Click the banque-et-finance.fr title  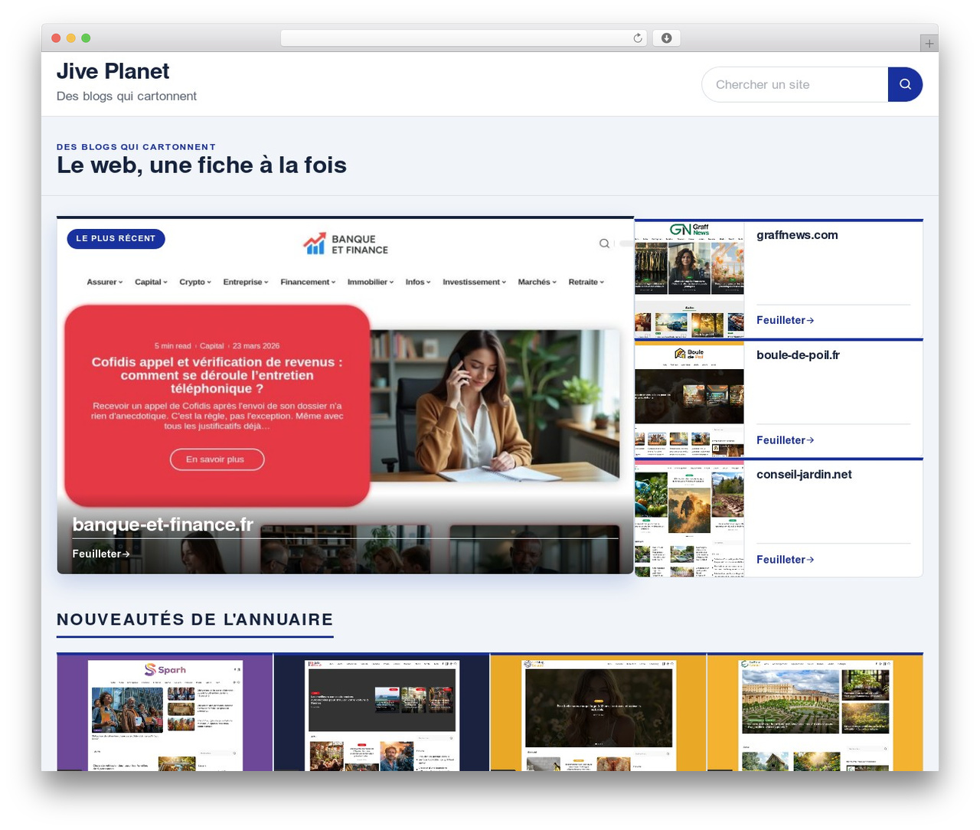[162, 524]
